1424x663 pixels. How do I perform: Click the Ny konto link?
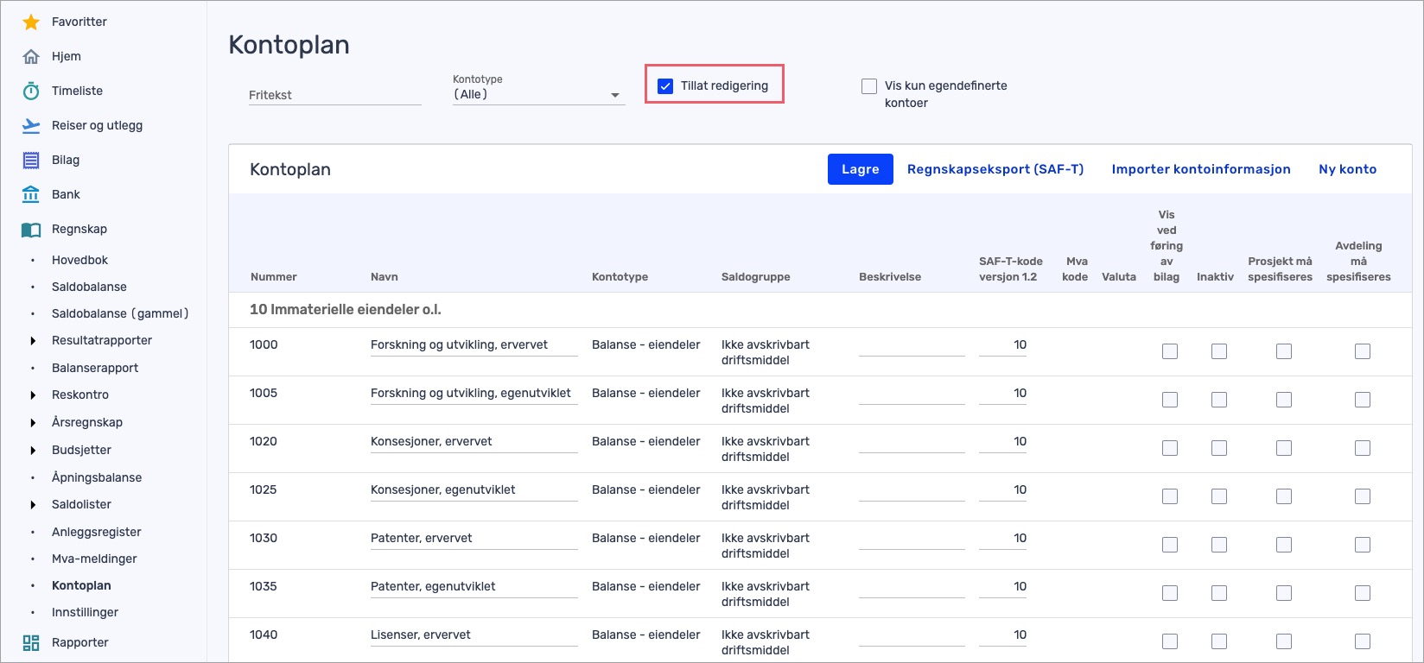(x=1347, y=169)
